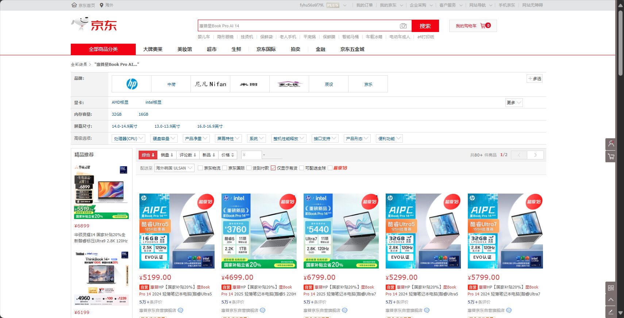The image size is (624, 318).
Task: Check the 京东物流 filter checkbox
Action: [x=200, y=168]
